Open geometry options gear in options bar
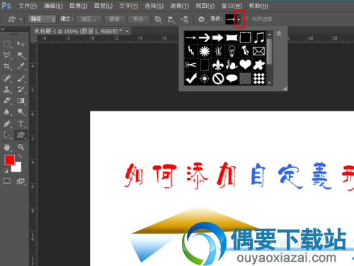Viewport: 354px width, 266px height. pyautogui.click(x=201, y=19)
